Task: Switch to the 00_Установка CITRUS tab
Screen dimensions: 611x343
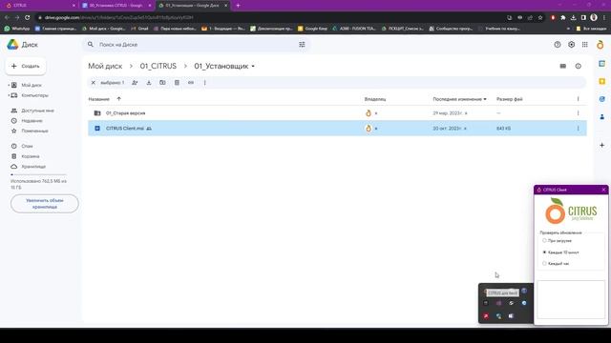Action: pyautogui.click(x=116, y=6)
